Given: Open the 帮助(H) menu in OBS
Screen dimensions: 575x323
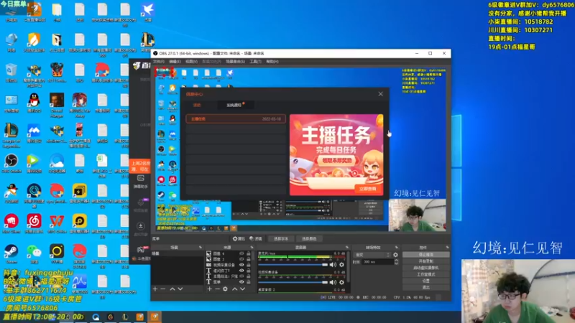Looking at the screenshot, I should 272,62.
